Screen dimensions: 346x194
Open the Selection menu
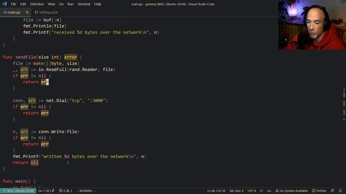[x=37, y=4]
